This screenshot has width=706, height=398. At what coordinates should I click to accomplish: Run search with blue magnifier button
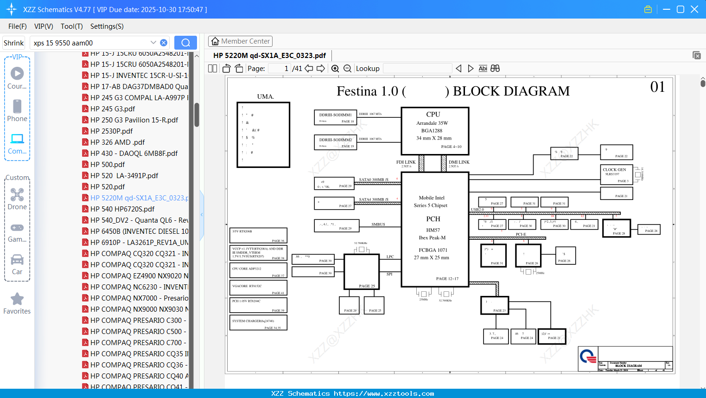click(x=185, y=43)
